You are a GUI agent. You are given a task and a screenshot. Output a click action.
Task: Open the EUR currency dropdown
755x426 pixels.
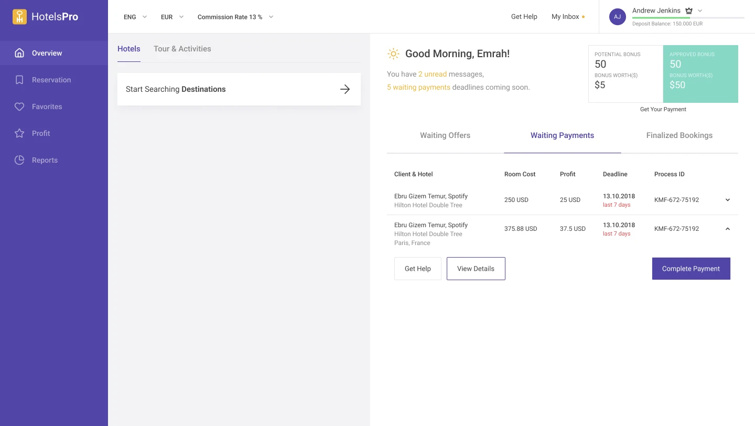click(x=172, y=17)
